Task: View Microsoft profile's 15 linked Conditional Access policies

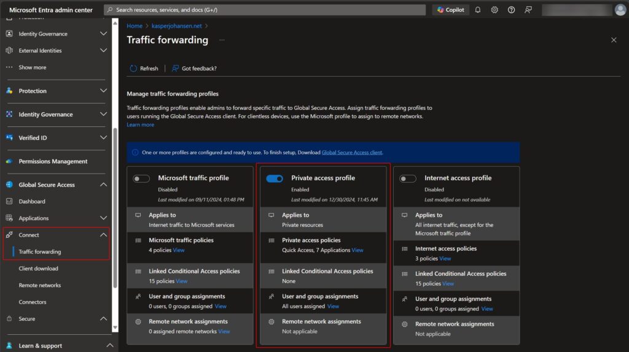Action: [181, 281]
